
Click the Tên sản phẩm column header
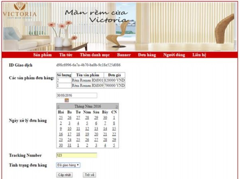tap(88, 75)
